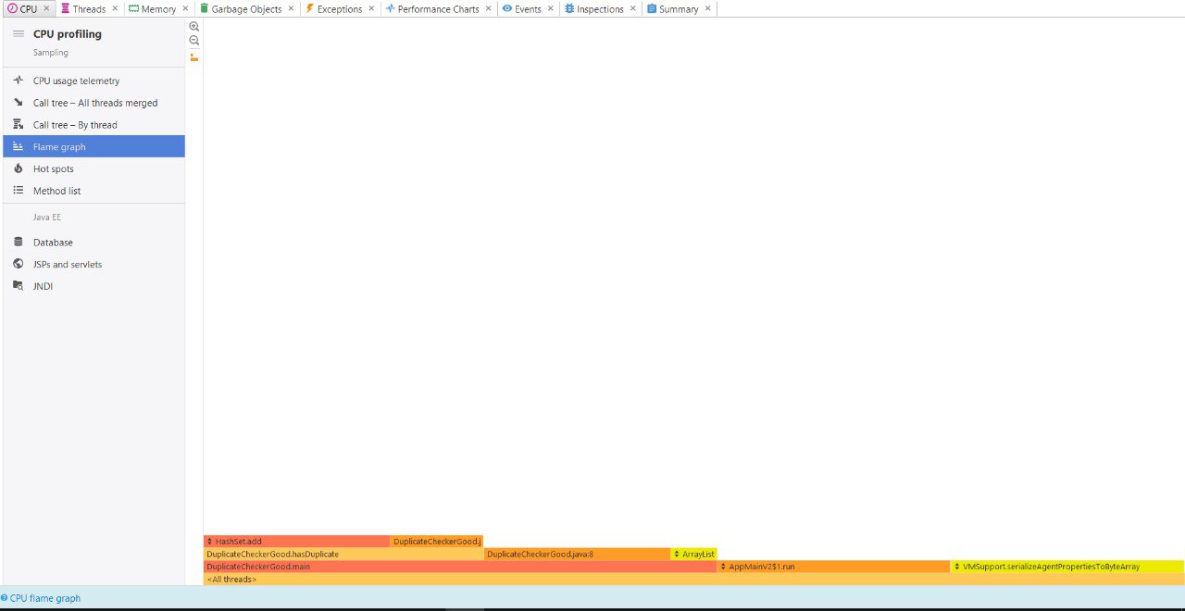Screen dimensions: 1185x611
Task: Switch to the Summary tab
Action: 679,8
